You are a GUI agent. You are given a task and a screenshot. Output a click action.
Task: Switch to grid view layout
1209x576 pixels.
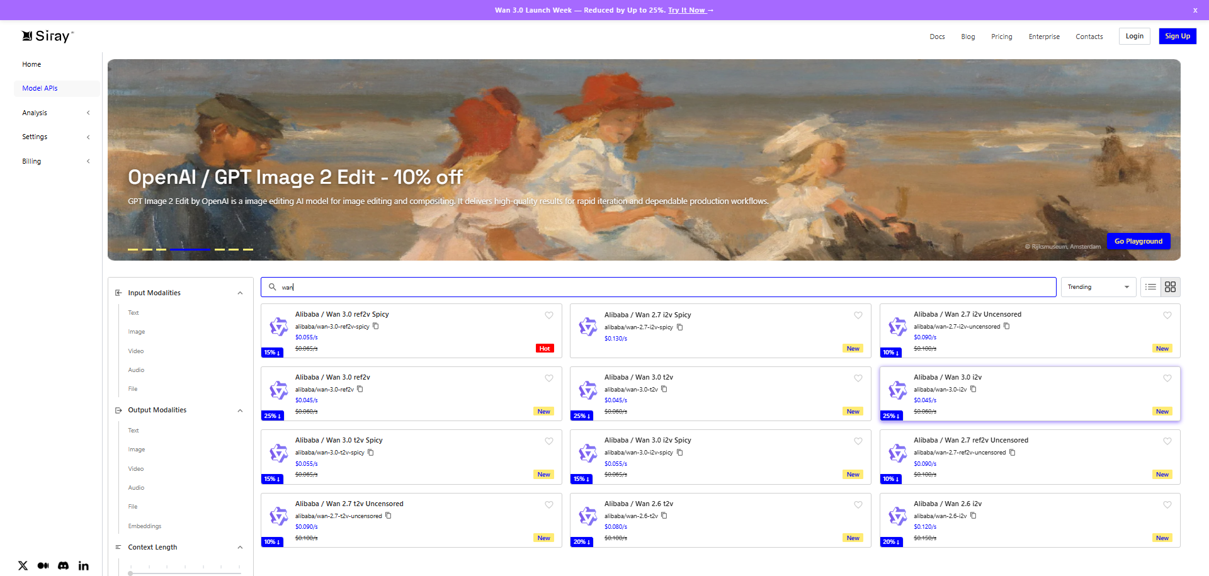[1171, 287]
